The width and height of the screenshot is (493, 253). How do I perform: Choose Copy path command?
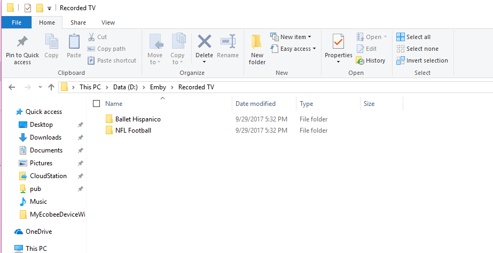click(106, 49)
